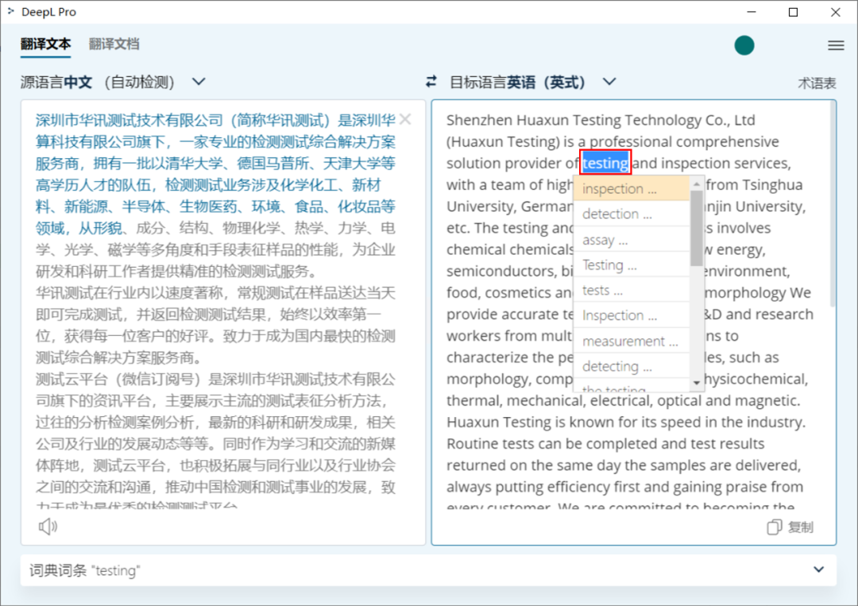This screenshot has height=606, width=858.
Task: Switch to 翻译文本 tab
Action: [45, 44]
